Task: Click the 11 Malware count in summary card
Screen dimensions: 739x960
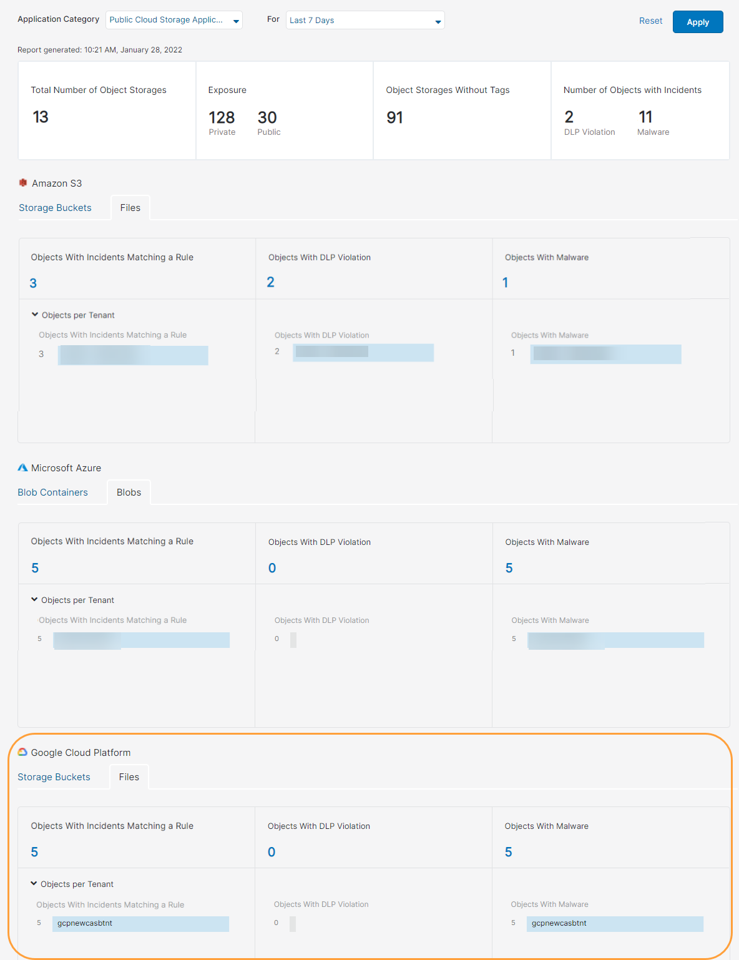Action: (x=645, y=116)
